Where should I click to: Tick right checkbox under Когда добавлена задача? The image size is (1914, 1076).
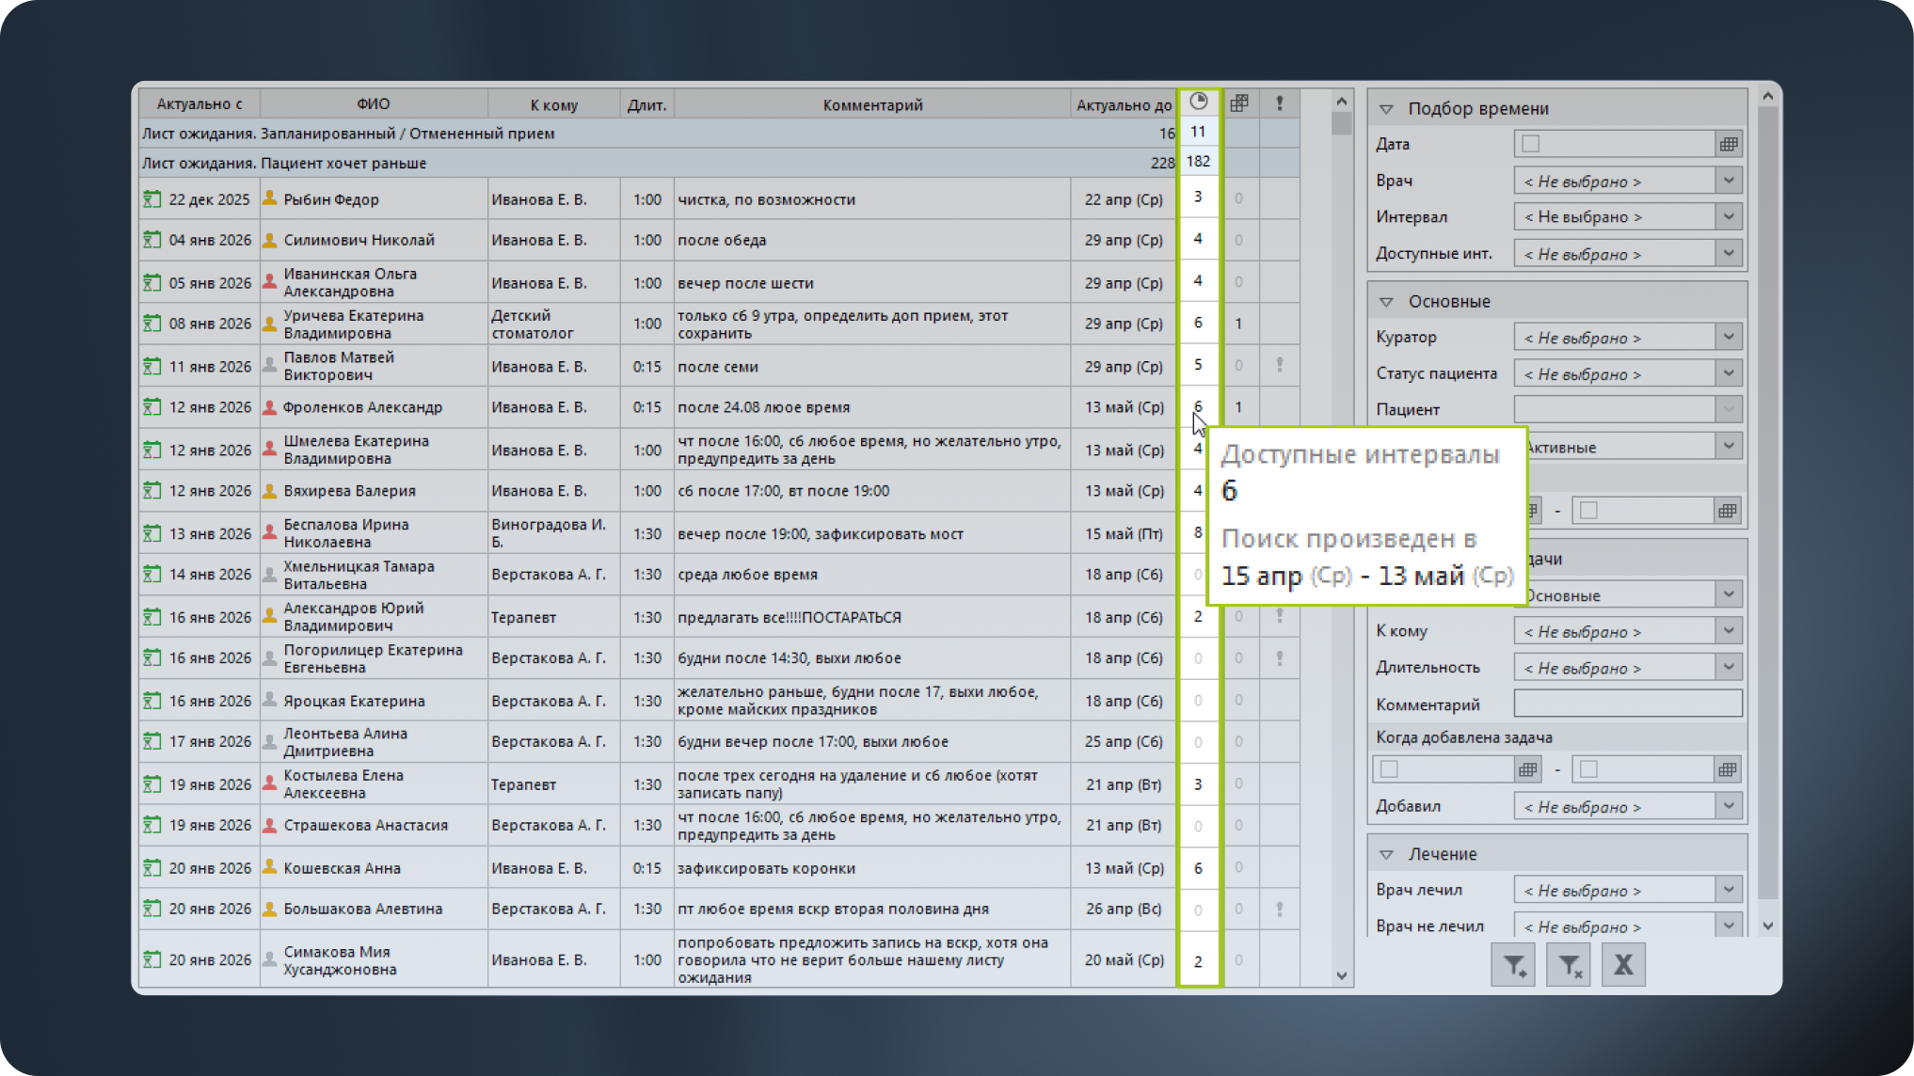[x=1589, y=769]
